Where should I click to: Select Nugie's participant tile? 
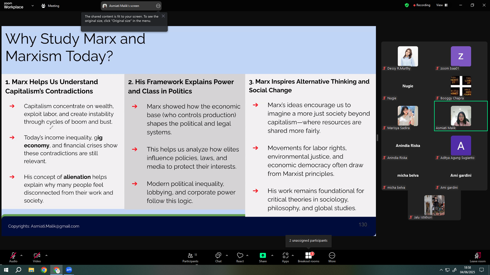[408, 86]
